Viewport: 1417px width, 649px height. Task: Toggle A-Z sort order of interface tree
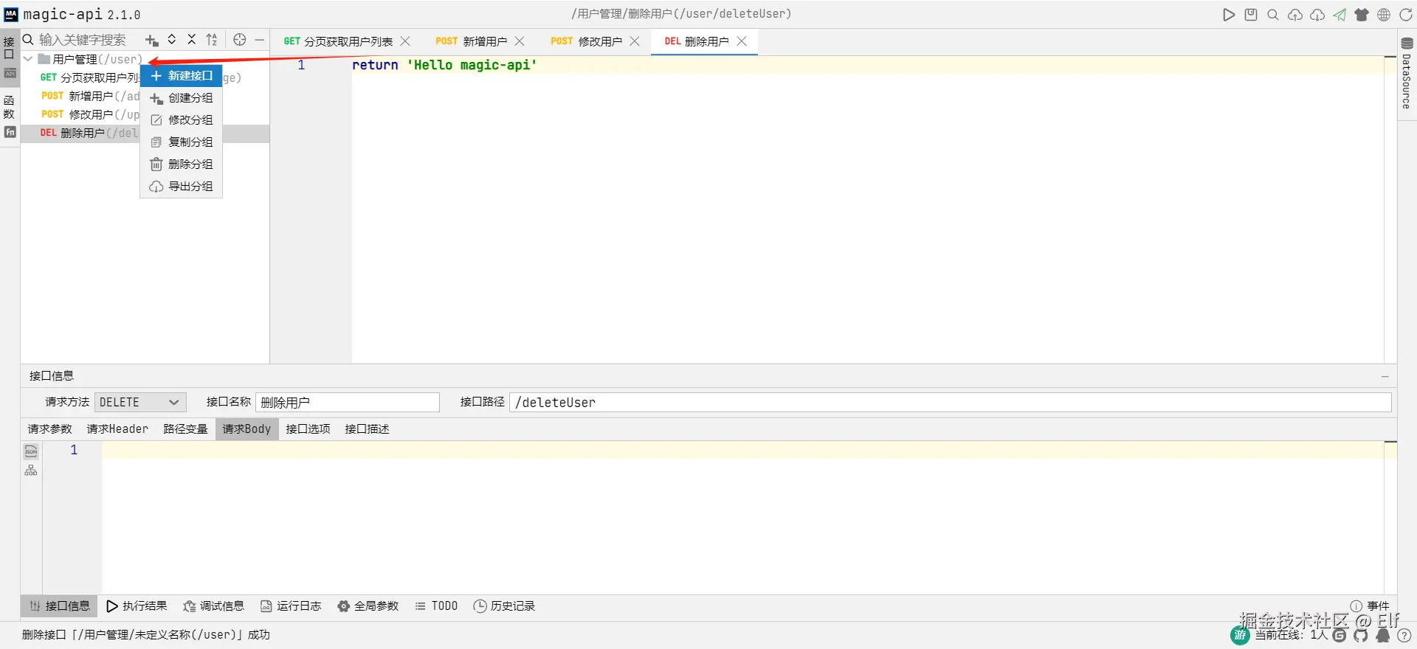[x=212, y=40]
